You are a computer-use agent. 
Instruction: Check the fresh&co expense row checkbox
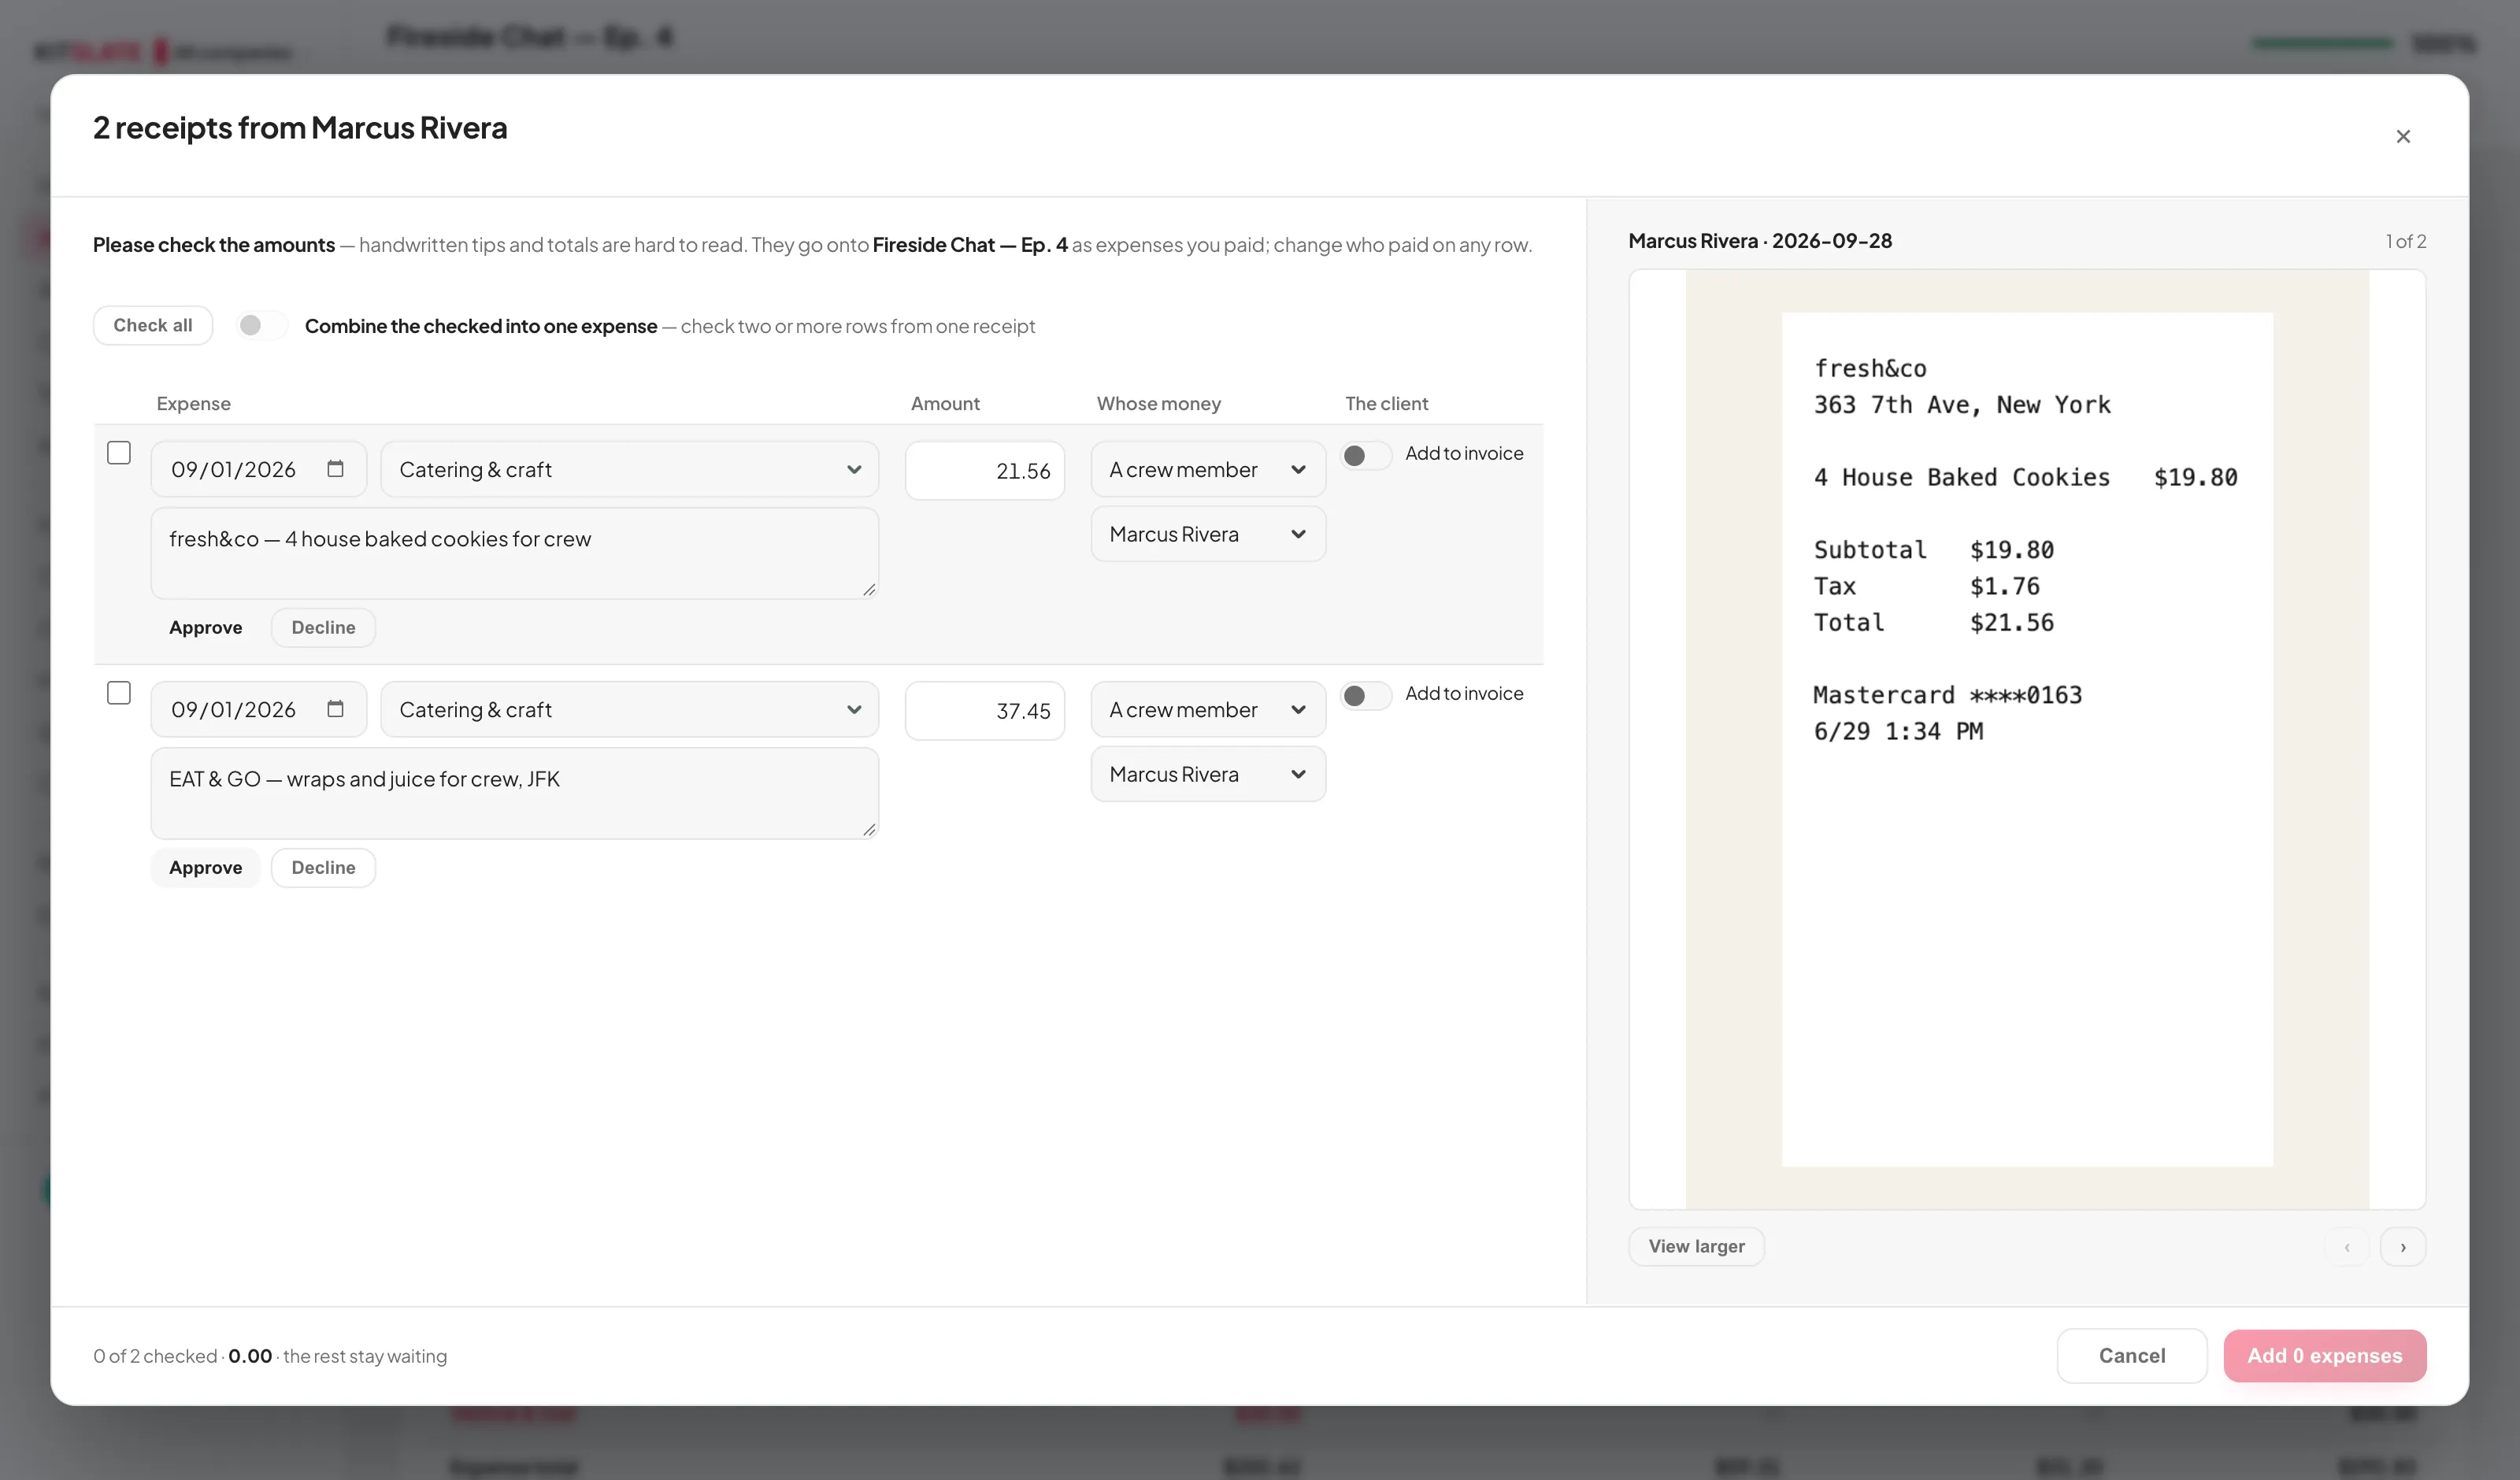click(119, 453)
